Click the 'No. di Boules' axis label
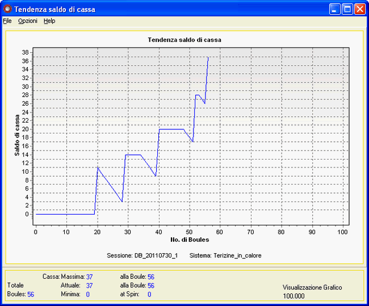The height and width of the screenshot is (306, 369). click(x=190, y=239)
